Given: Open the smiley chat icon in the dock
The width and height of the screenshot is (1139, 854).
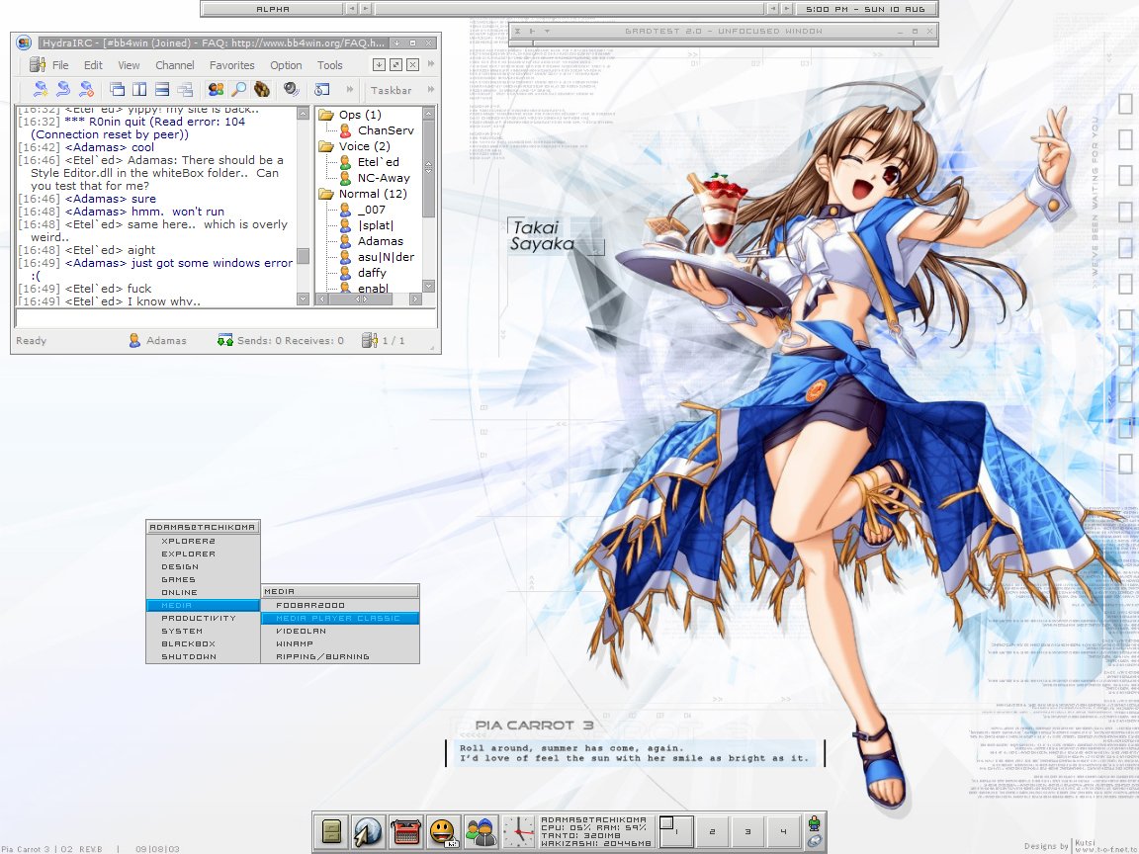Looking at the screenshot, I should (x=443, y=831).
